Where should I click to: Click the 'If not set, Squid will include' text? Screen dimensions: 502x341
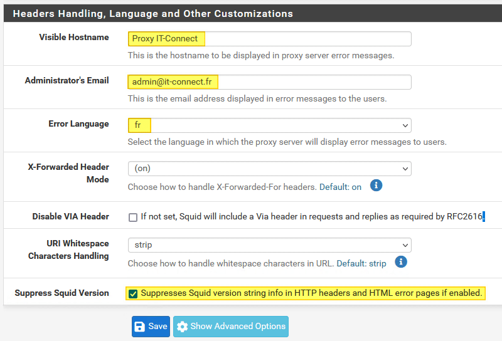(x=312, y=217)
